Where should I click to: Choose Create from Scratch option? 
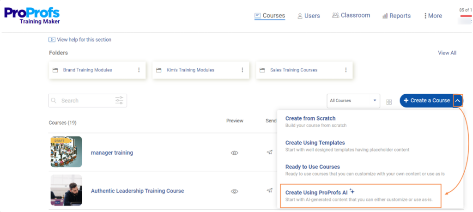[x=310, y=119]
